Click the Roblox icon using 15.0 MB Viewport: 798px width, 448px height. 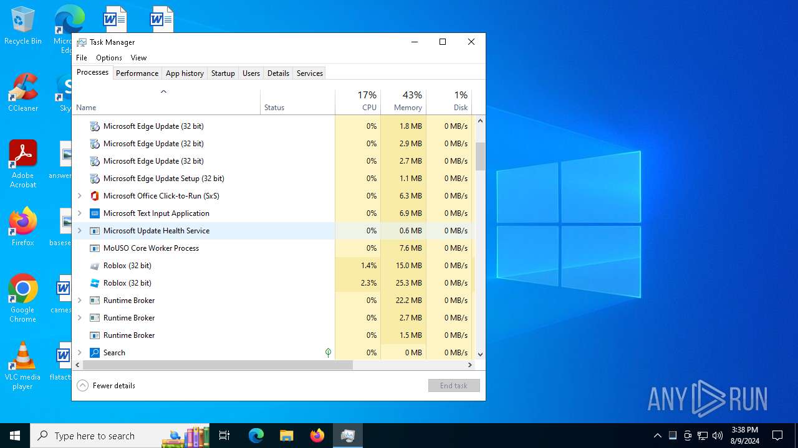pyautogui.click(x=95, y=266)
